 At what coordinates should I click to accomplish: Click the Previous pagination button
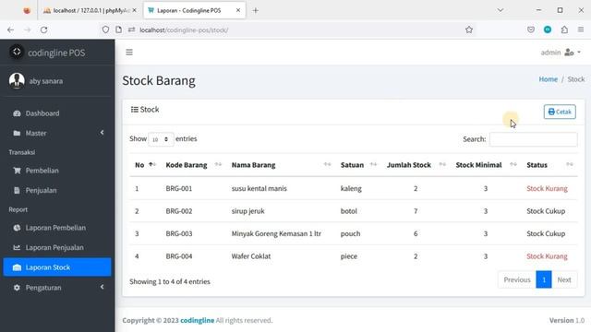click(517, 279)
